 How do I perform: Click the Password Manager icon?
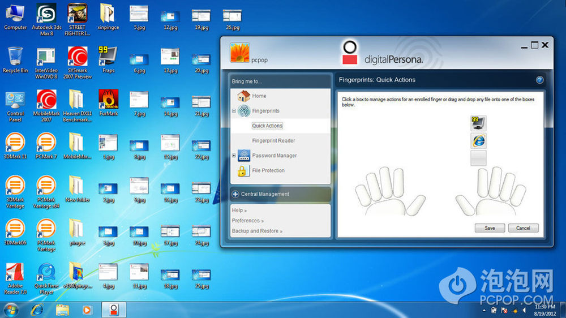click(x=244, y=156)
